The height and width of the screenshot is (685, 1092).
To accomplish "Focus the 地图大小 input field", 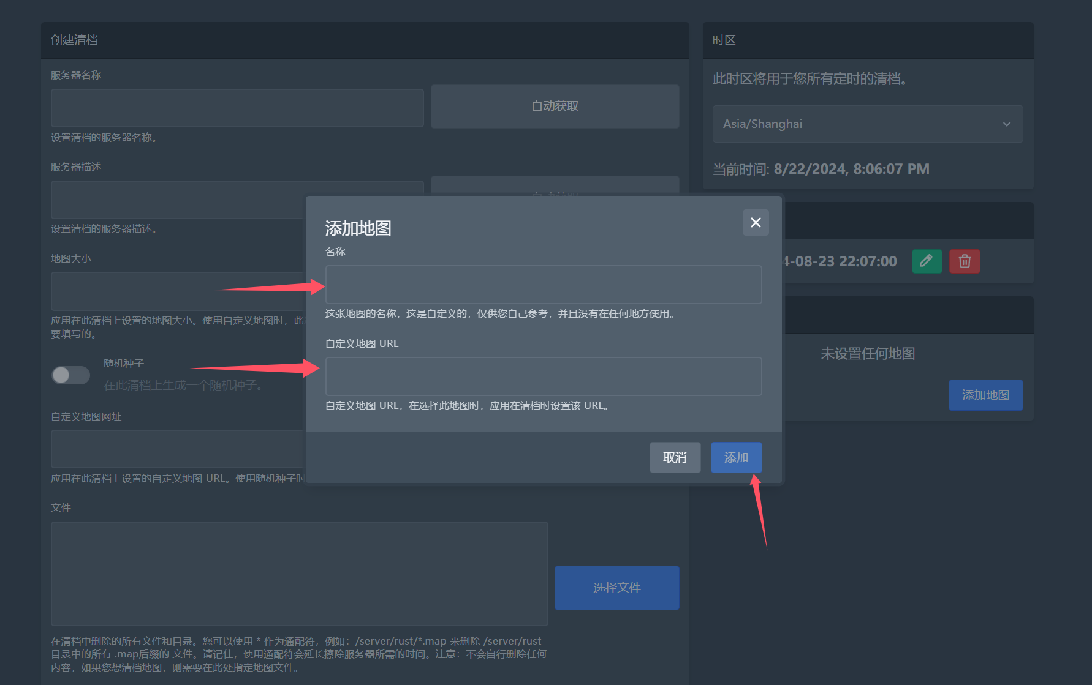I will pyautogui.click(x=178, y=291).
